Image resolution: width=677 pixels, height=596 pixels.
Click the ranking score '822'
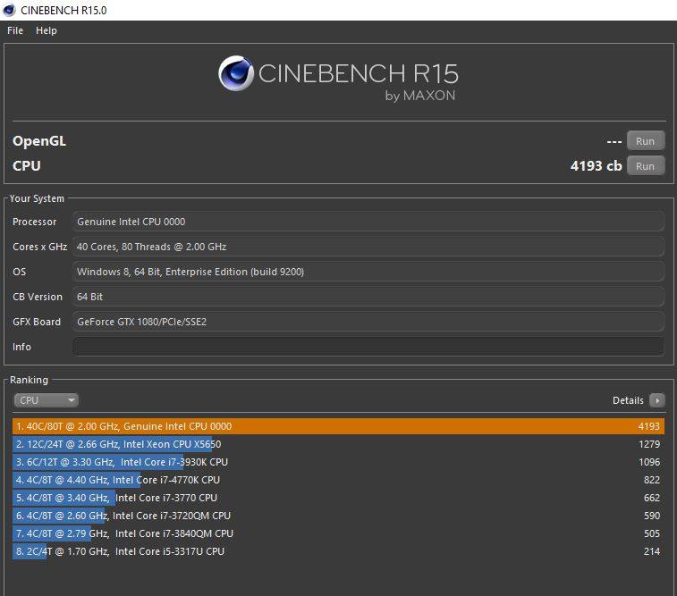point(652,480)
